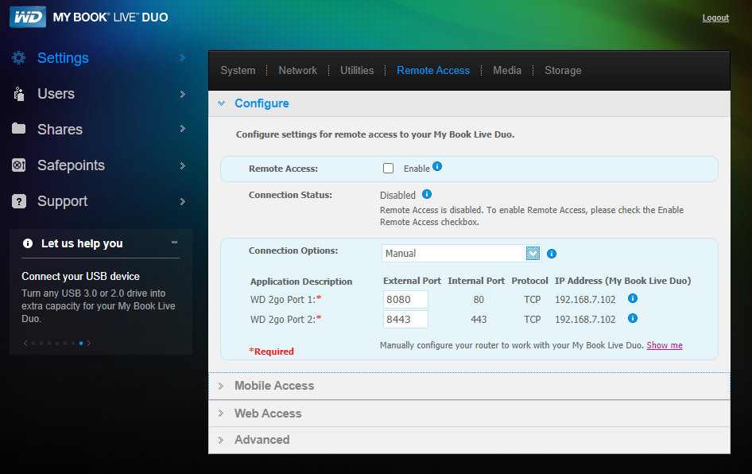Click info icon for WD 2go Port 1
This screenshot has height=474, width=752.
coord(633,298)
